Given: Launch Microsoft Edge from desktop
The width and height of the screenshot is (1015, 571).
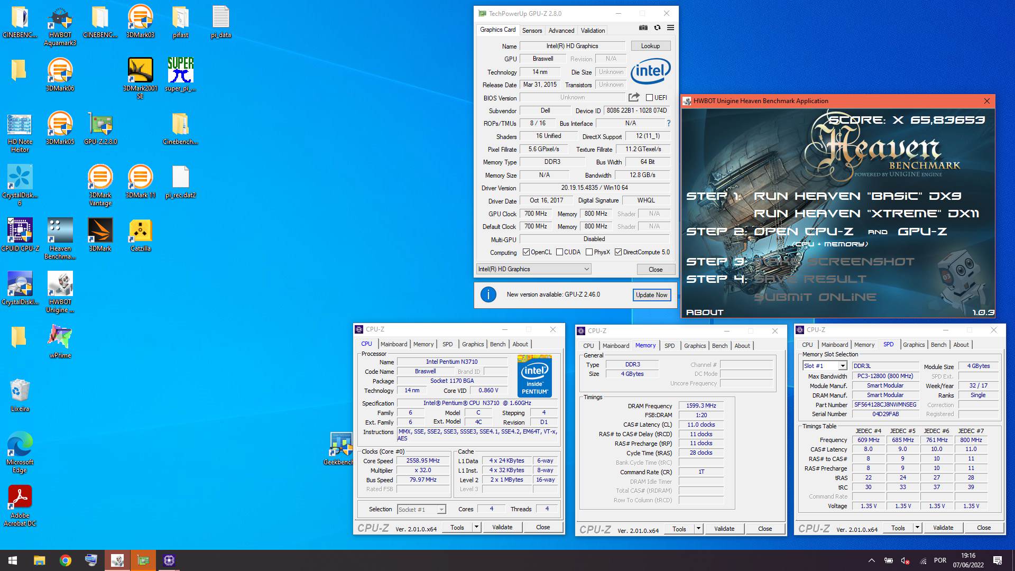Looking at the screenshot, I should 20,453.
